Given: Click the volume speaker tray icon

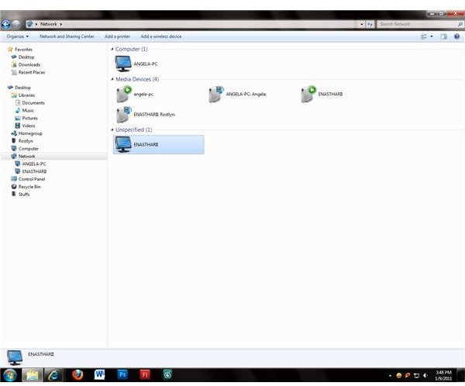Looking at the screenshot, I should [x=425, y=376].
